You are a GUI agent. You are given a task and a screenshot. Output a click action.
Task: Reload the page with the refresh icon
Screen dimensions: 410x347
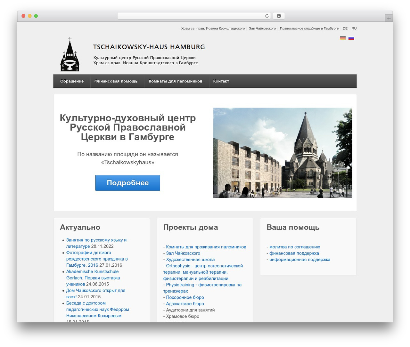(x=267, y=16)
